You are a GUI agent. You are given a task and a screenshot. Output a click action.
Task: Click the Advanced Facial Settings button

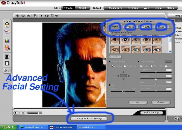point(89,119)
